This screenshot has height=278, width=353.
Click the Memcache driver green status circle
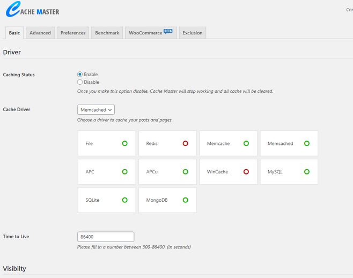[x=246, y=143]
